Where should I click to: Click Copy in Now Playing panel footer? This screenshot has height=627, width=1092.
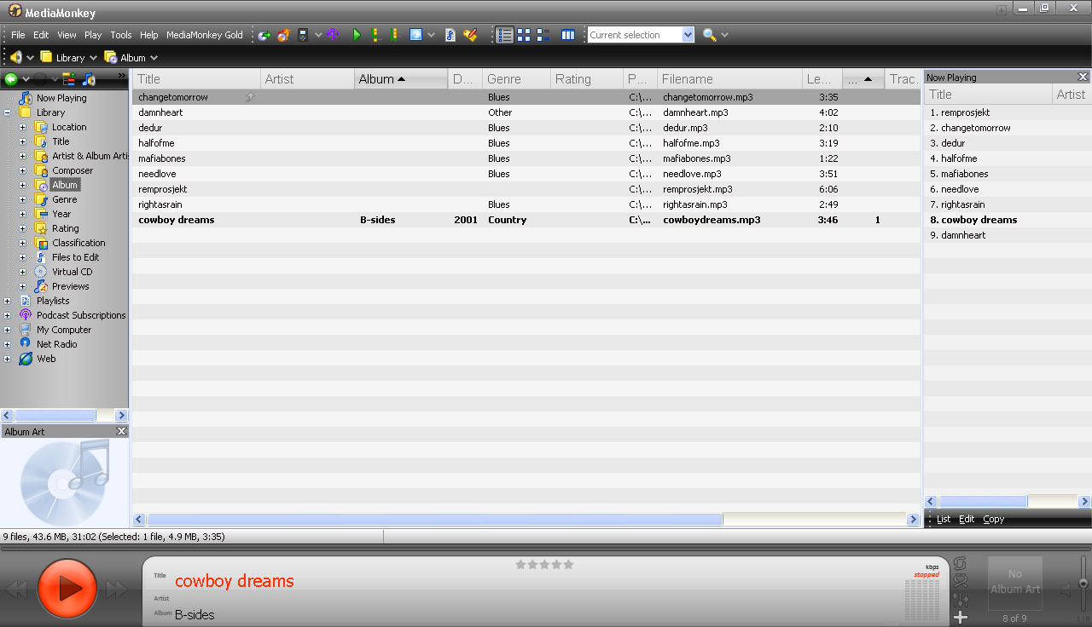pyautogui.click(x=994, y=519)
